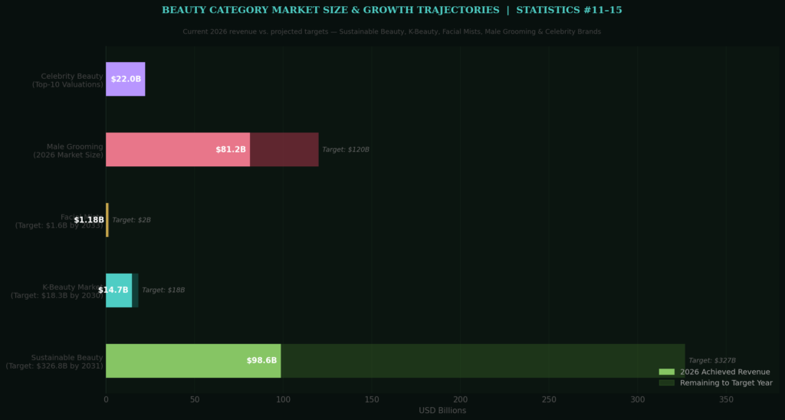Click the 'Target: $120B' annotation

[346, 149]
